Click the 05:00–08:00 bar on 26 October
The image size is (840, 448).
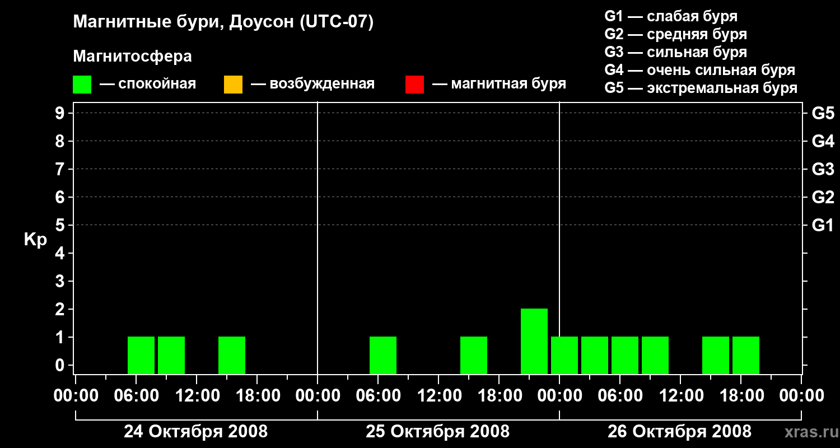tap(625, 355)
